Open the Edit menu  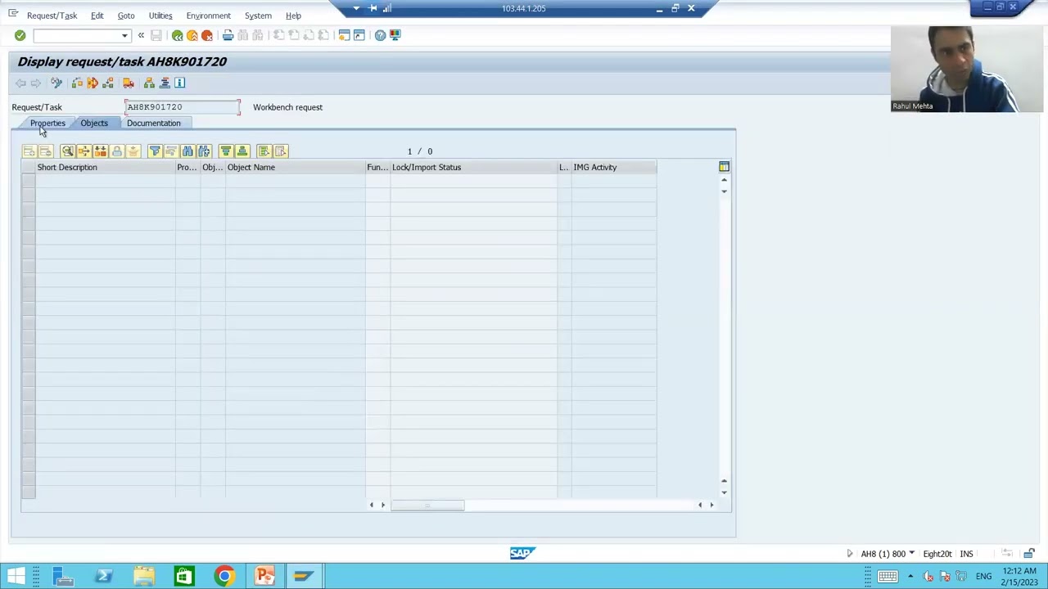point(97,16)
